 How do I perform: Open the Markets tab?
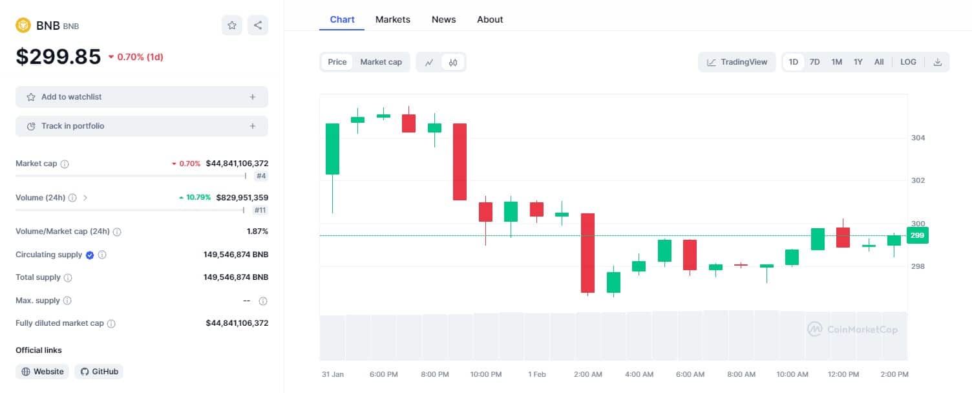click(393, 19)
